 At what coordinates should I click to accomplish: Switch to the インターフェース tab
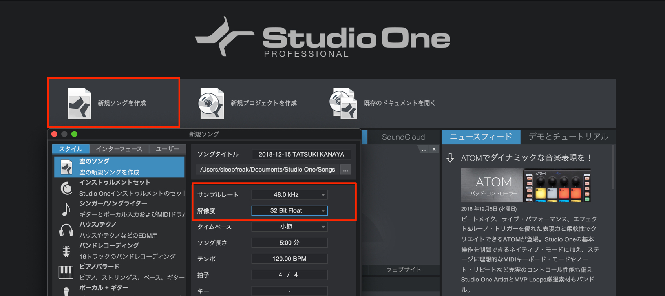tap(119, 149)
